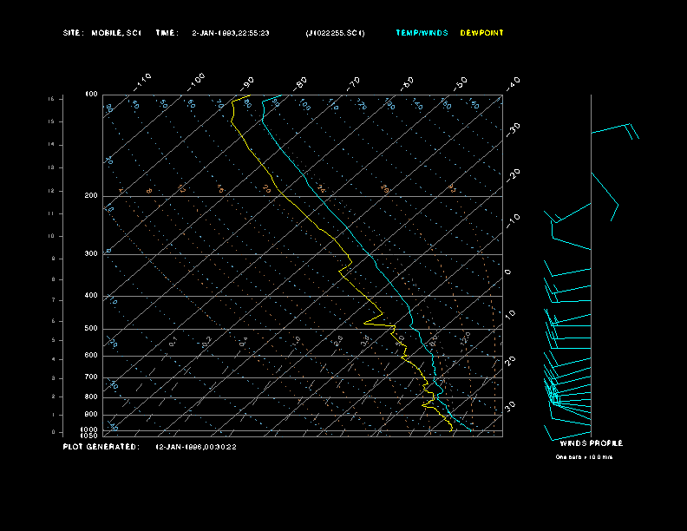Click the 500 pressure level label
The height and width of the screenshot is (531, 687).
(91, 329)
